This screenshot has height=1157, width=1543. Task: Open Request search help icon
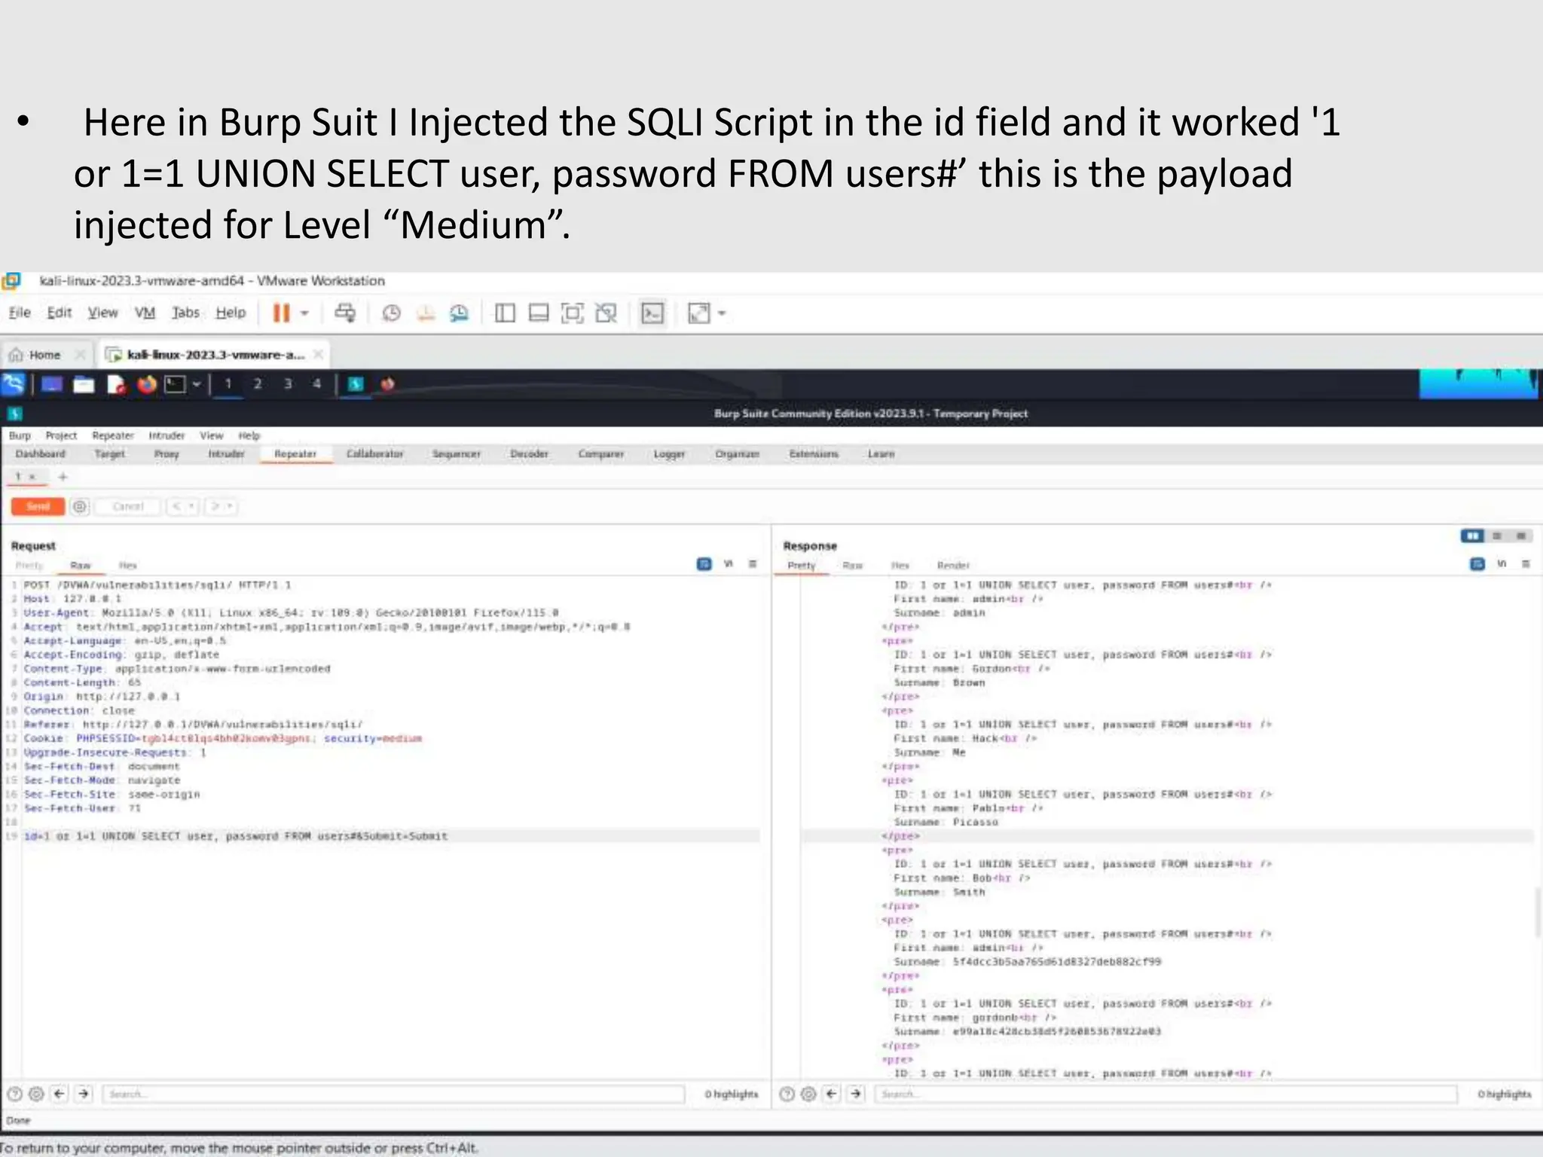tap(14, 1094)
